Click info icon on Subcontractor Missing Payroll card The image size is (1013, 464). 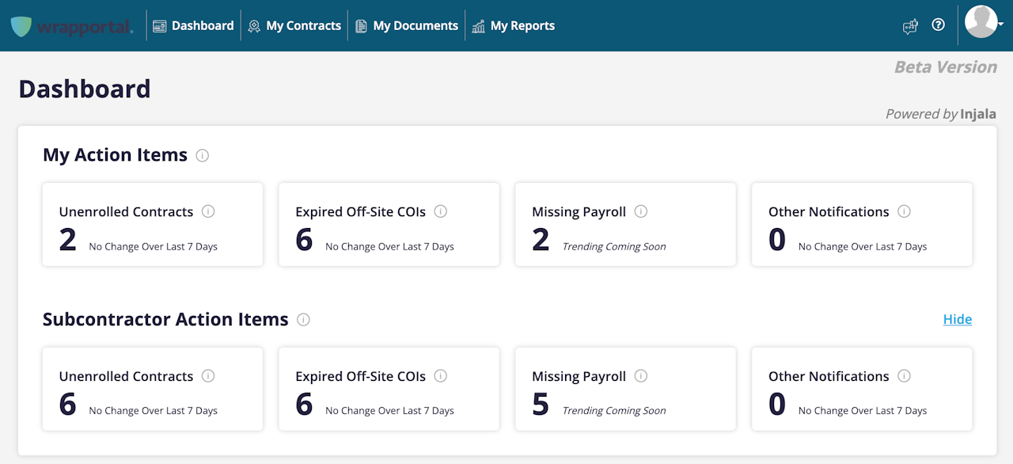(641, 376)
